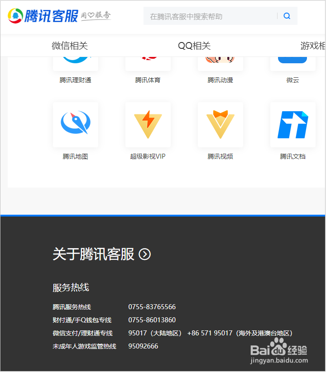Click the circled arrow beside 关于腾讯客服
This screenshot has width=326, height=372.
point(145,254)
